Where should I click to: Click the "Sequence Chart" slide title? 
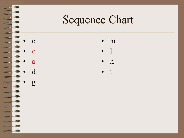[x=98, y=20]
